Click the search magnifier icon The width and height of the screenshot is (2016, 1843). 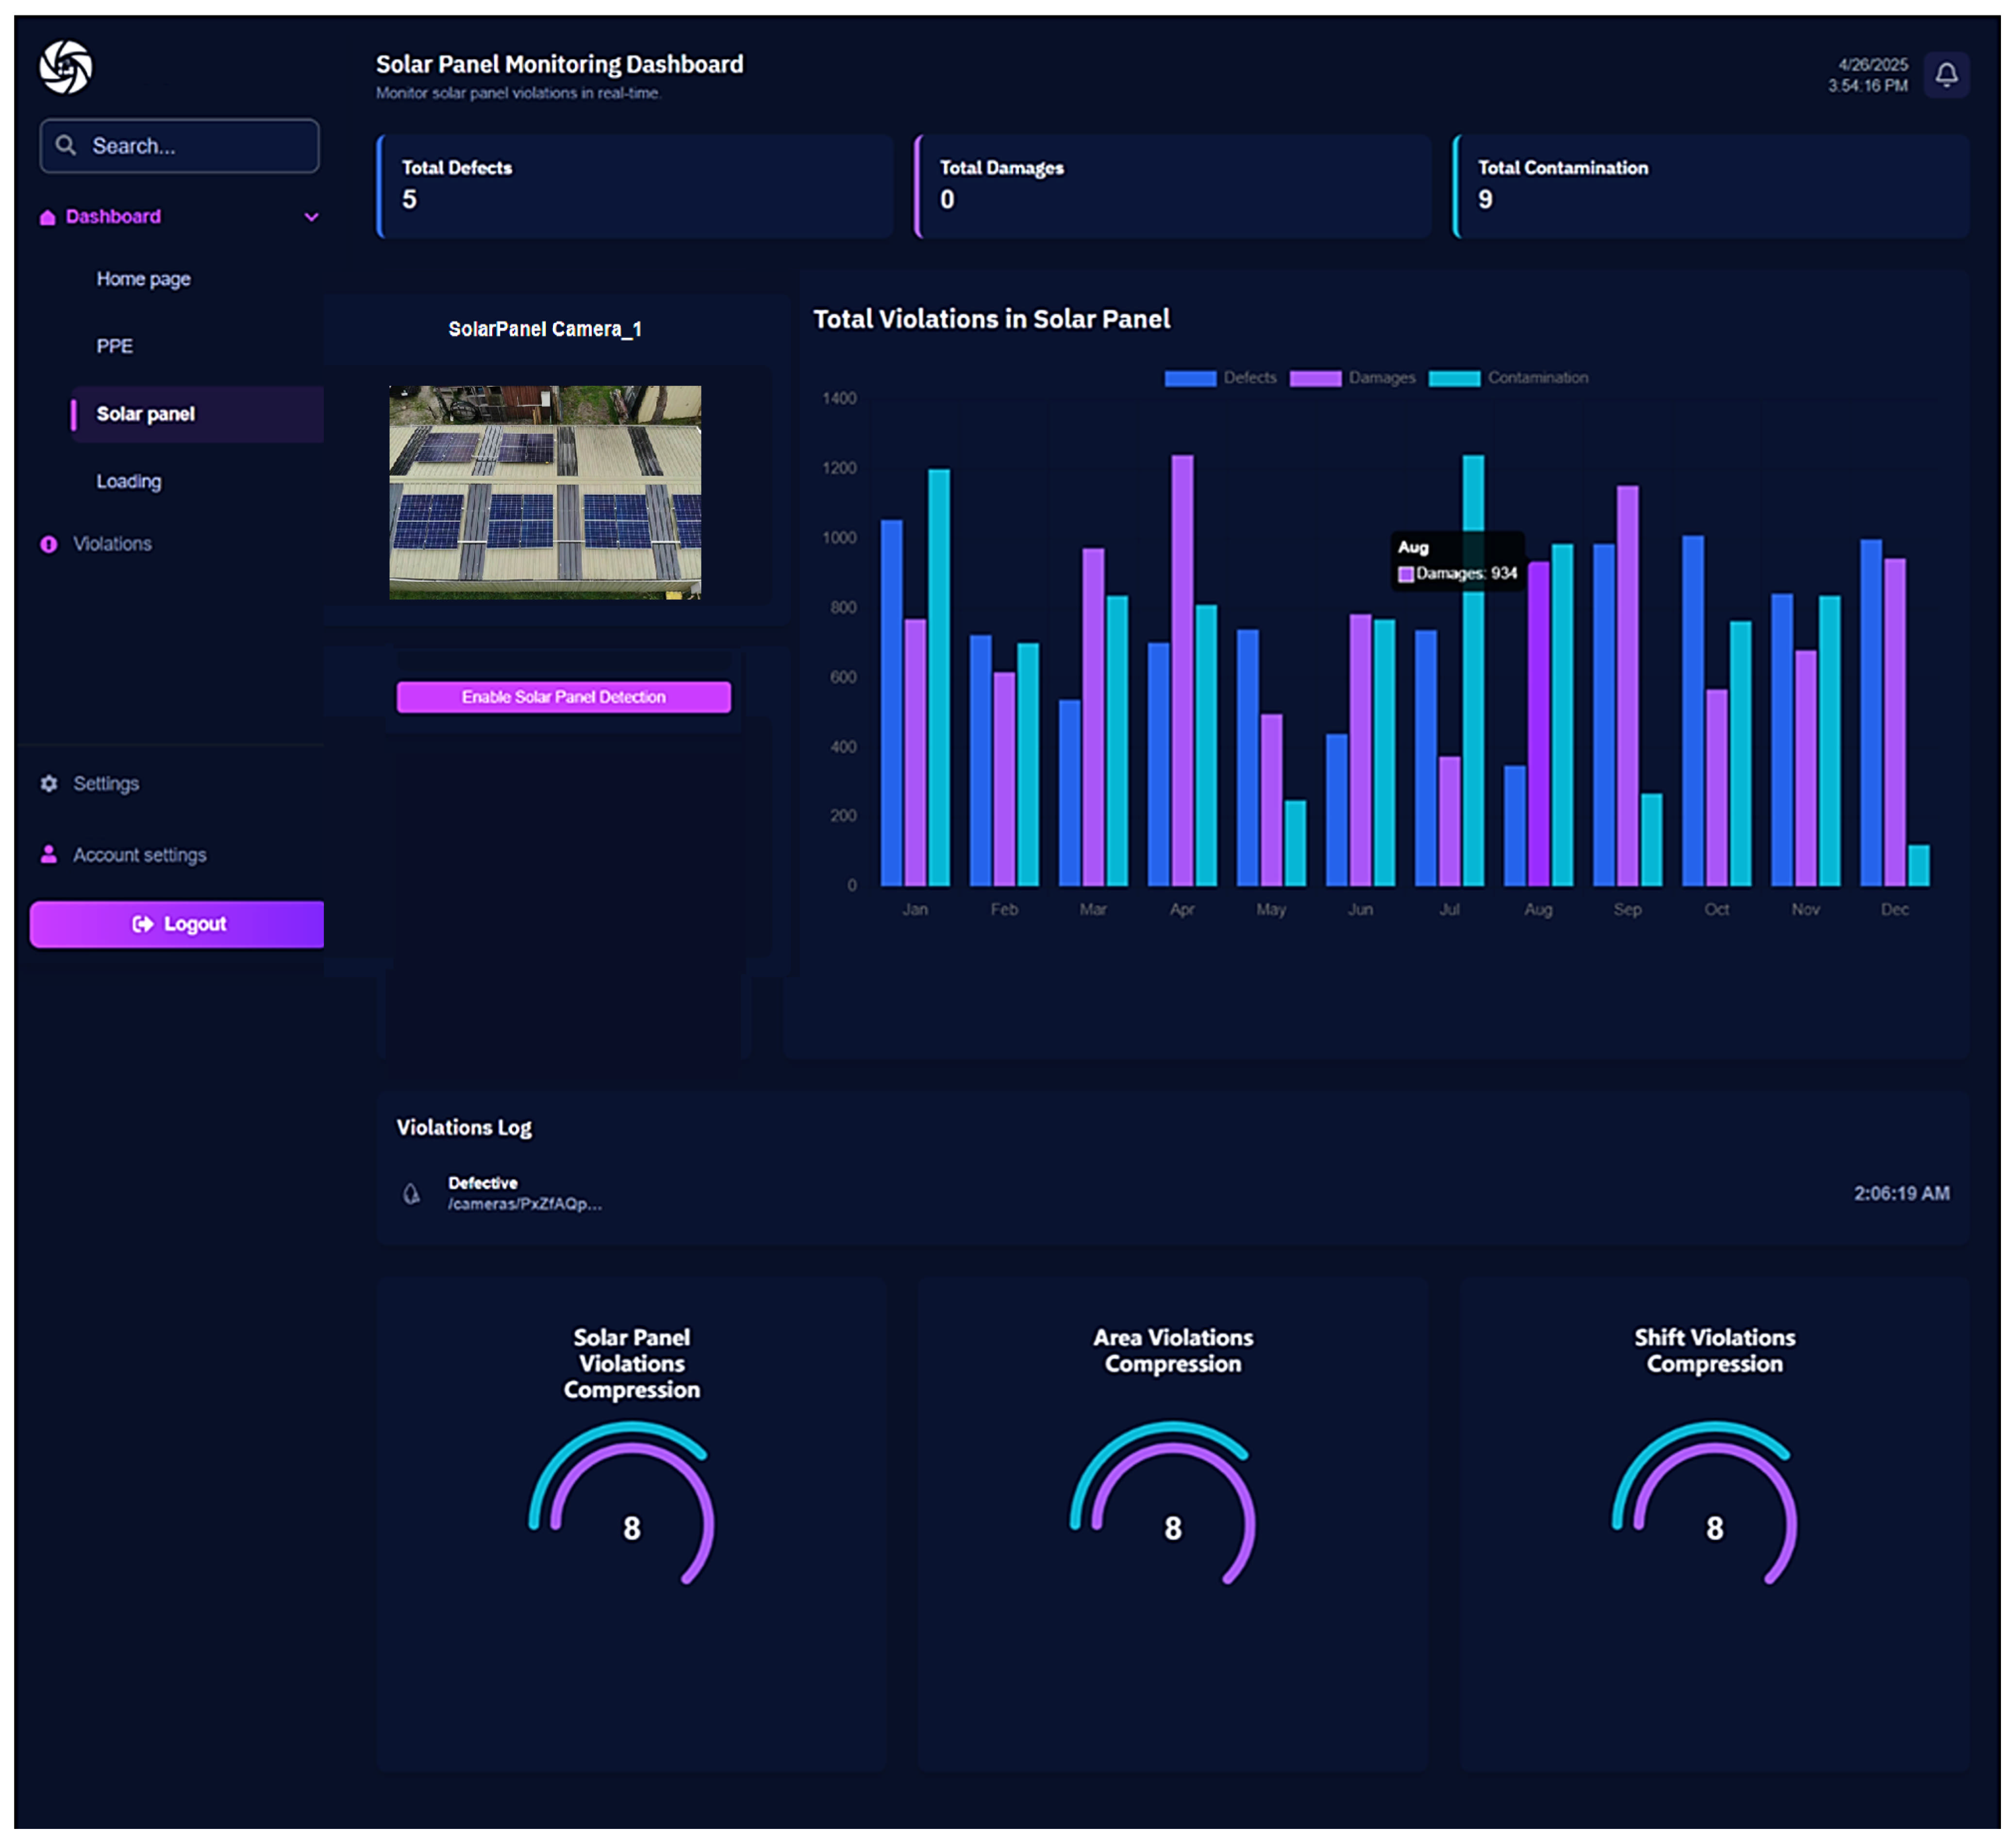point(66,146)
